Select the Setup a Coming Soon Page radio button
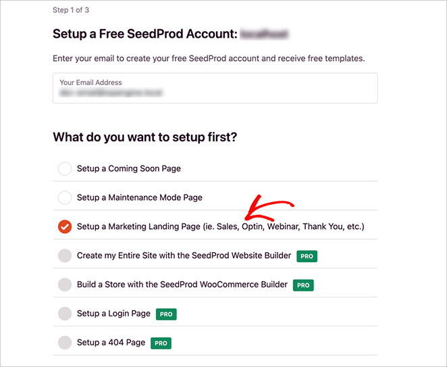The image size is (447, 367). coord(65,169)
